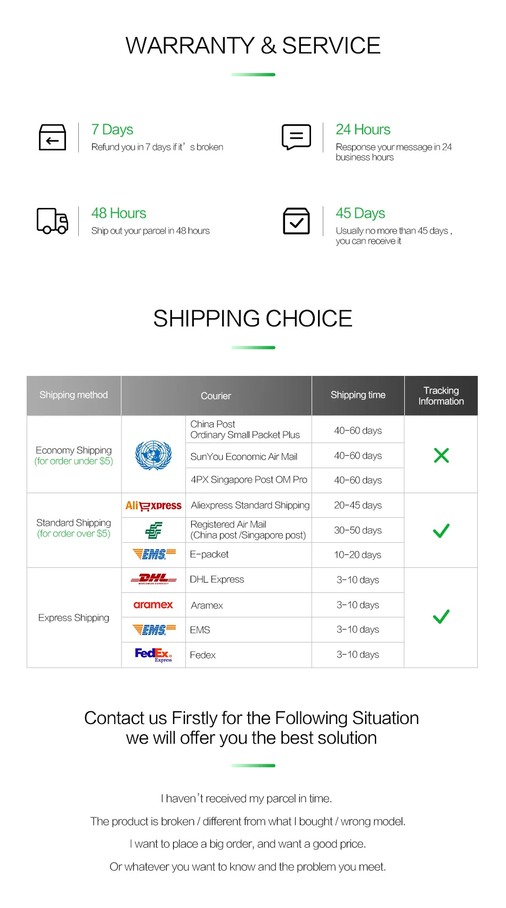Click the 7 Days refund box icon

tap(52, 138)
